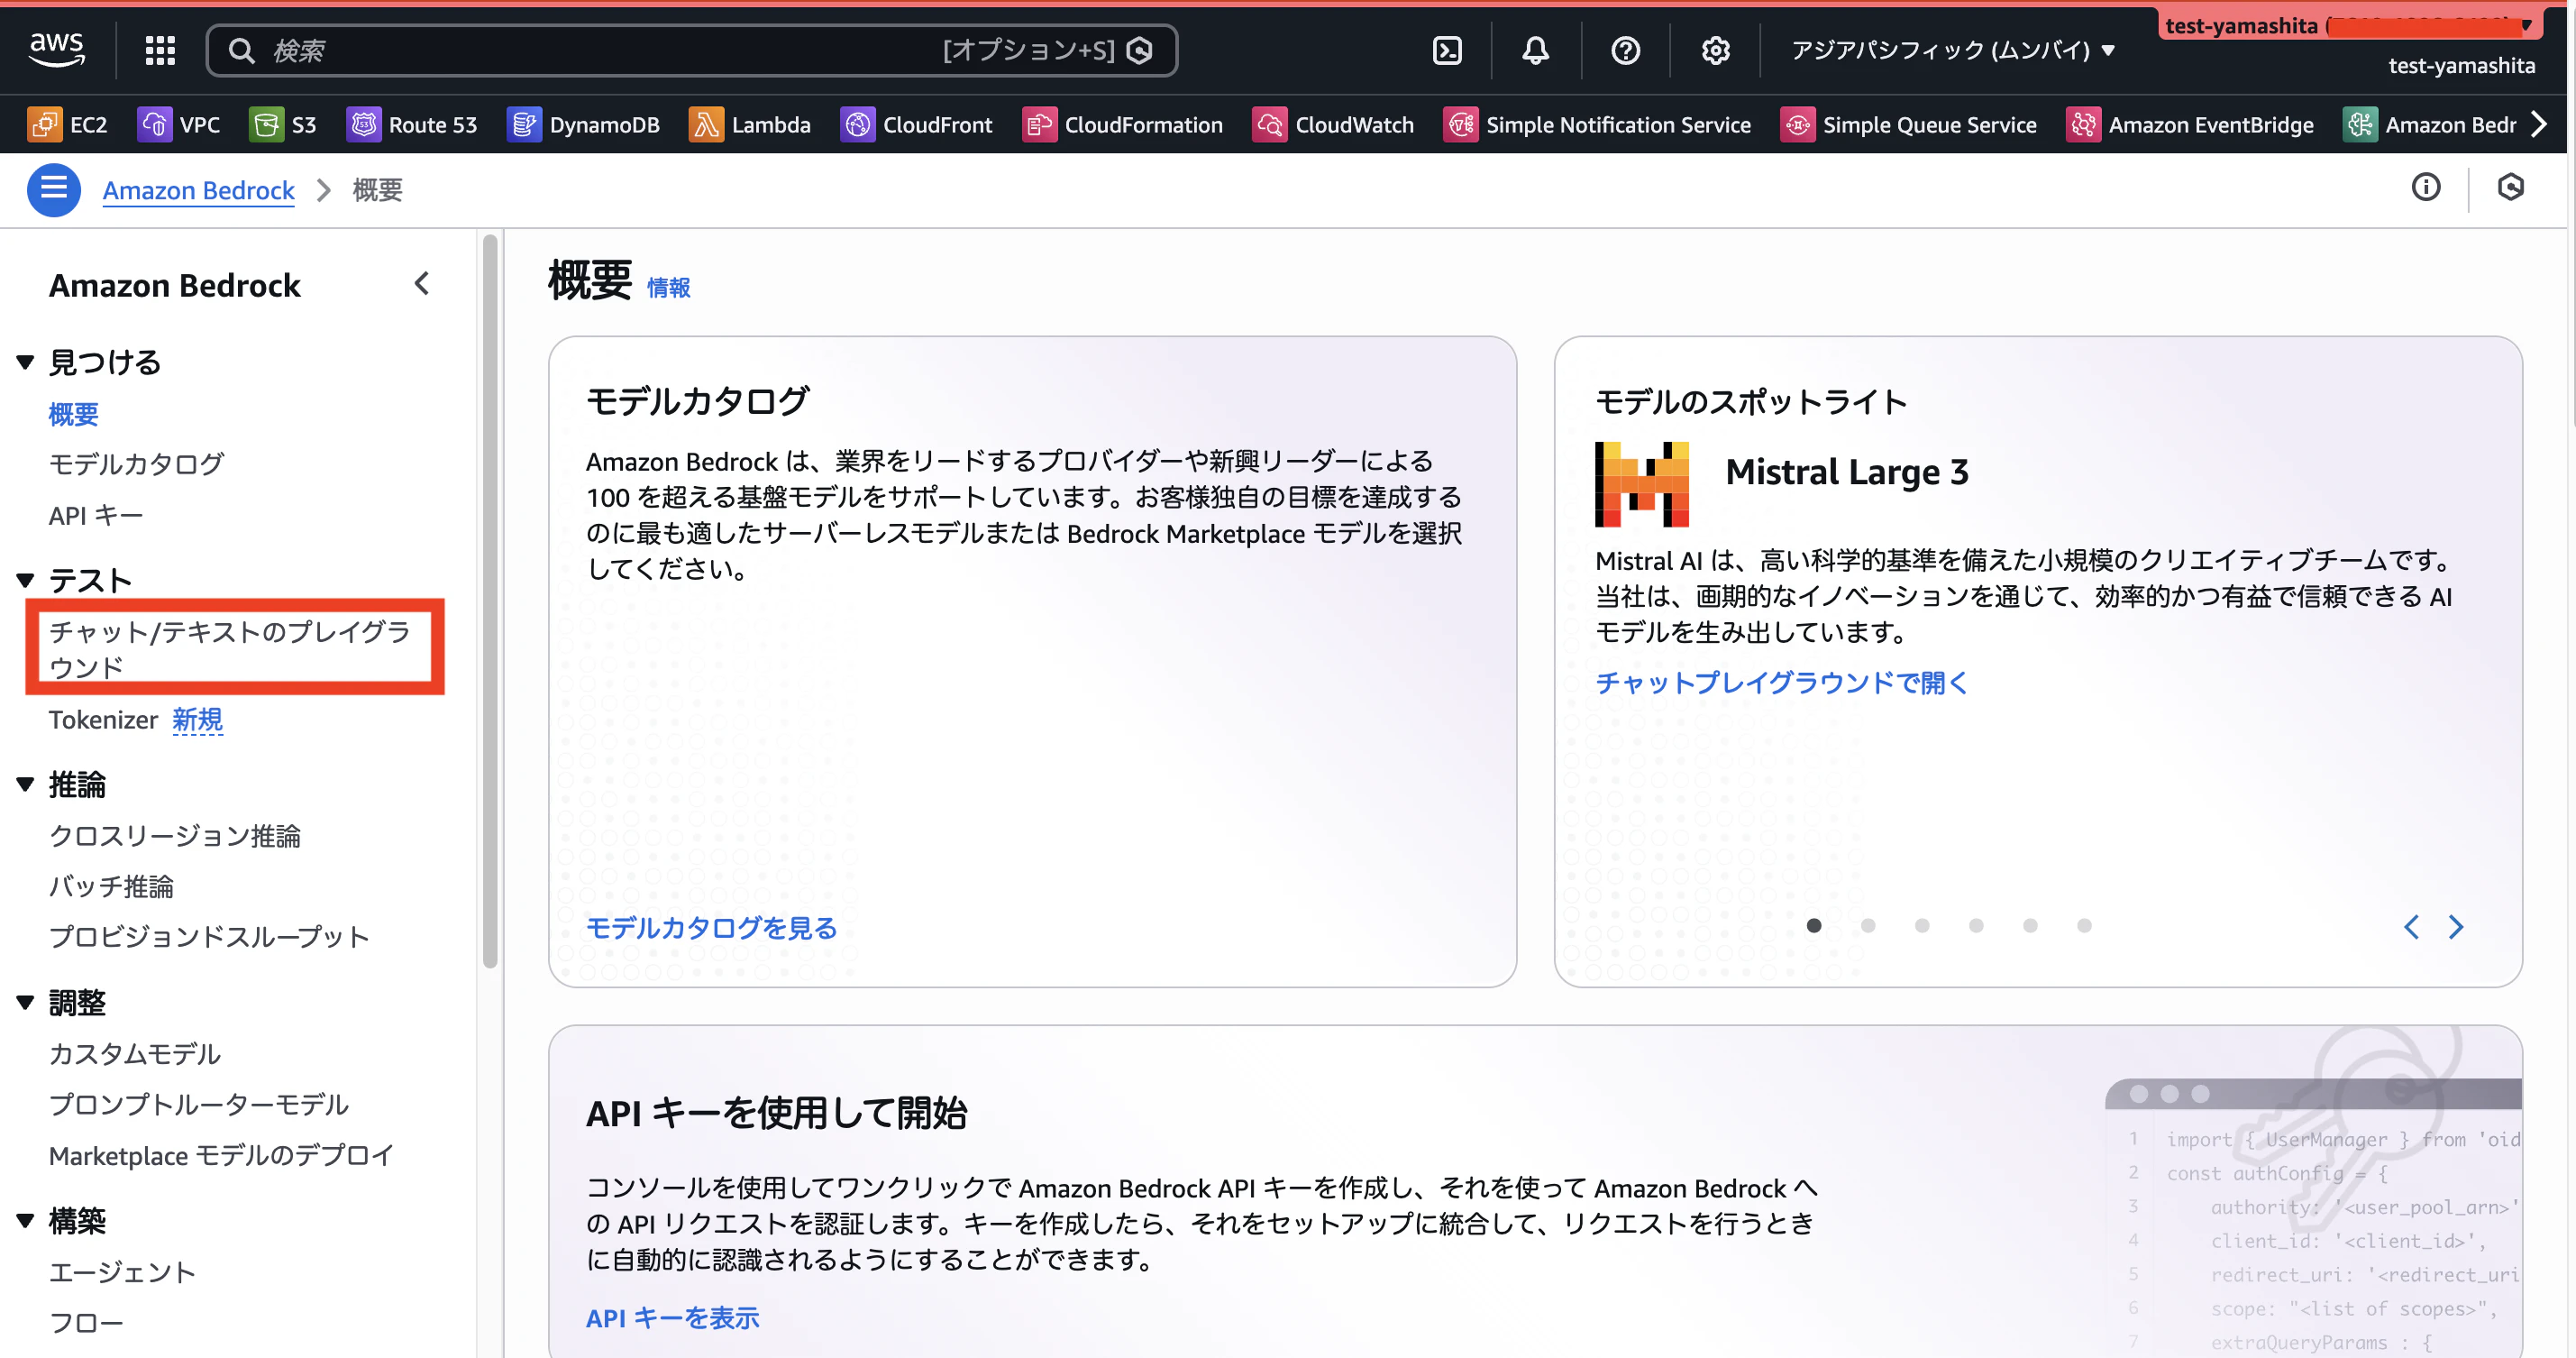2576x1358 pixels.
Task: Open CloudWatch via its toolbar icon
Action: click(1333, 124)
